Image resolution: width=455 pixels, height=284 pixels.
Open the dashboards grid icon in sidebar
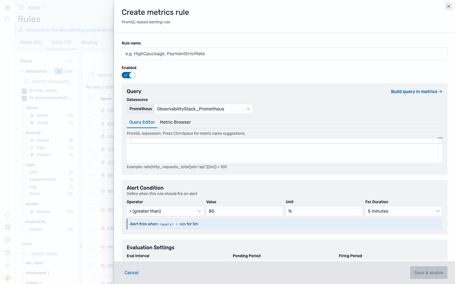pos(8,227)
